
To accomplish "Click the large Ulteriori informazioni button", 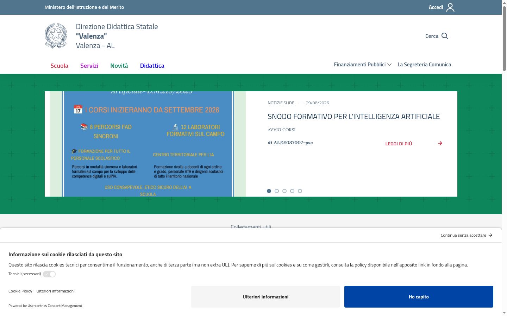I will coord(265,297).
